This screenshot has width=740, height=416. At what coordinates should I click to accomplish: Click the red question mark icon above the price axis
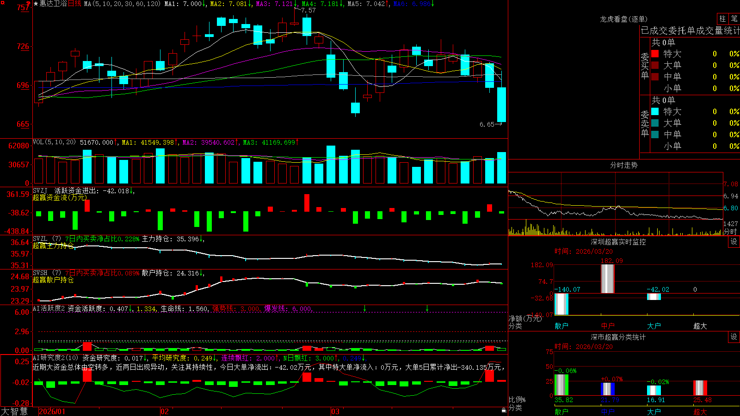28,4
